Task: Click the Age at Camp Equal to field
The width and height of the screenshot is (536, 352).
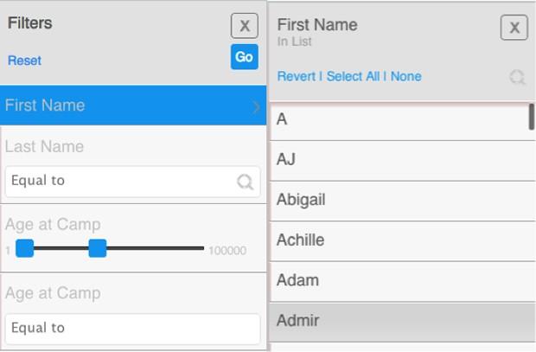Action: point(132,329)
